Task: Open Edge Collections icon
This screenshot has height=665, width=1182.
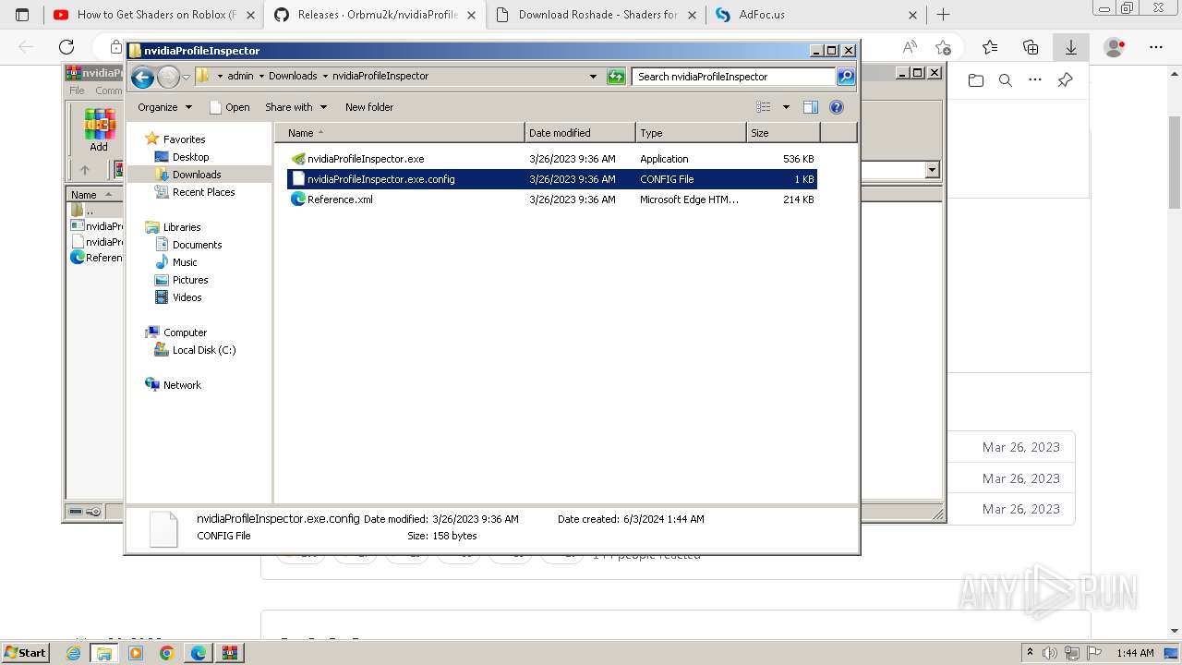Action: click(x=1031, y=47)
